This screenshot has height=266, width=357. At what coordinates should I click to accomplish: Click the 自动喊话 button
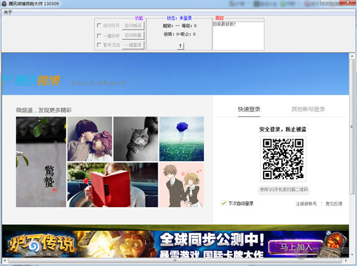(133, 25)
